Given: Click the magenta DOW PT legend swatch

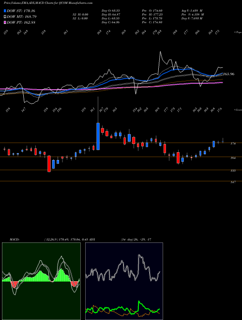Looking at the screenshot, I should [5, 22].
